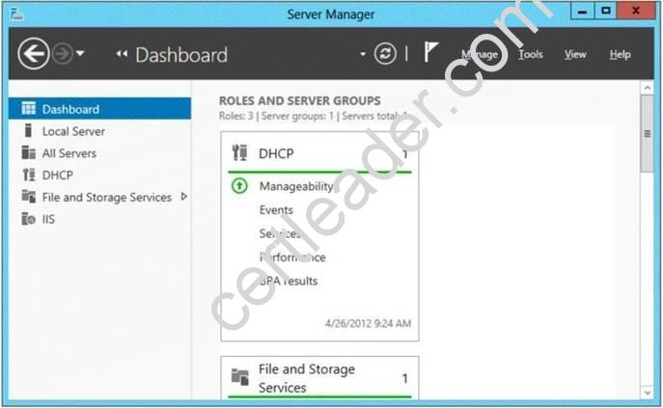Click the green Manageability status icon
Image resolution: width=663 pixels, height=408 pixels.
coord(240,186)
